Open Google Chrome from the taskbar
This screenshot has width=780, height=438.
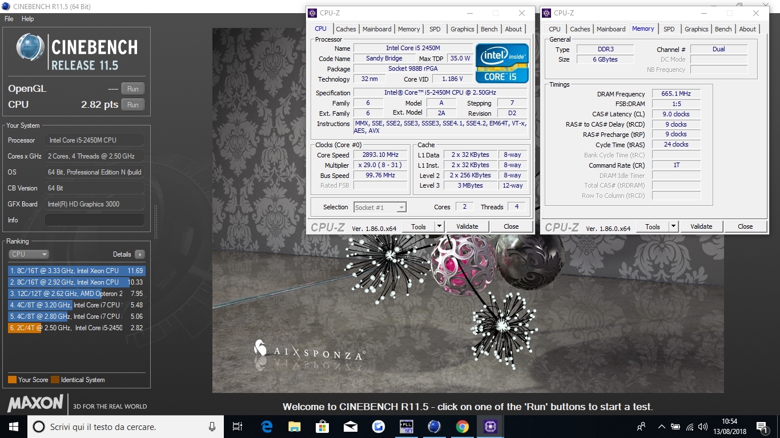click(462, 427)
